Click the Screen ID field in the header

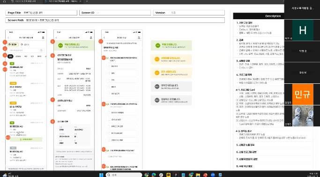click(115, 13)
